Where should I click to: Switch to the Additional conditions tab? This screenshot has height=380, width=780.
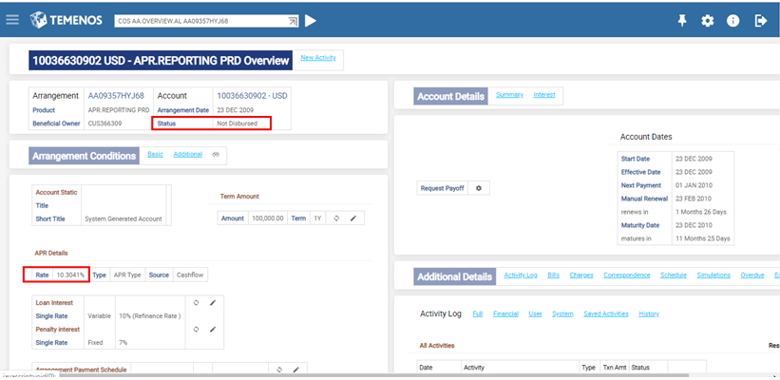187,154
